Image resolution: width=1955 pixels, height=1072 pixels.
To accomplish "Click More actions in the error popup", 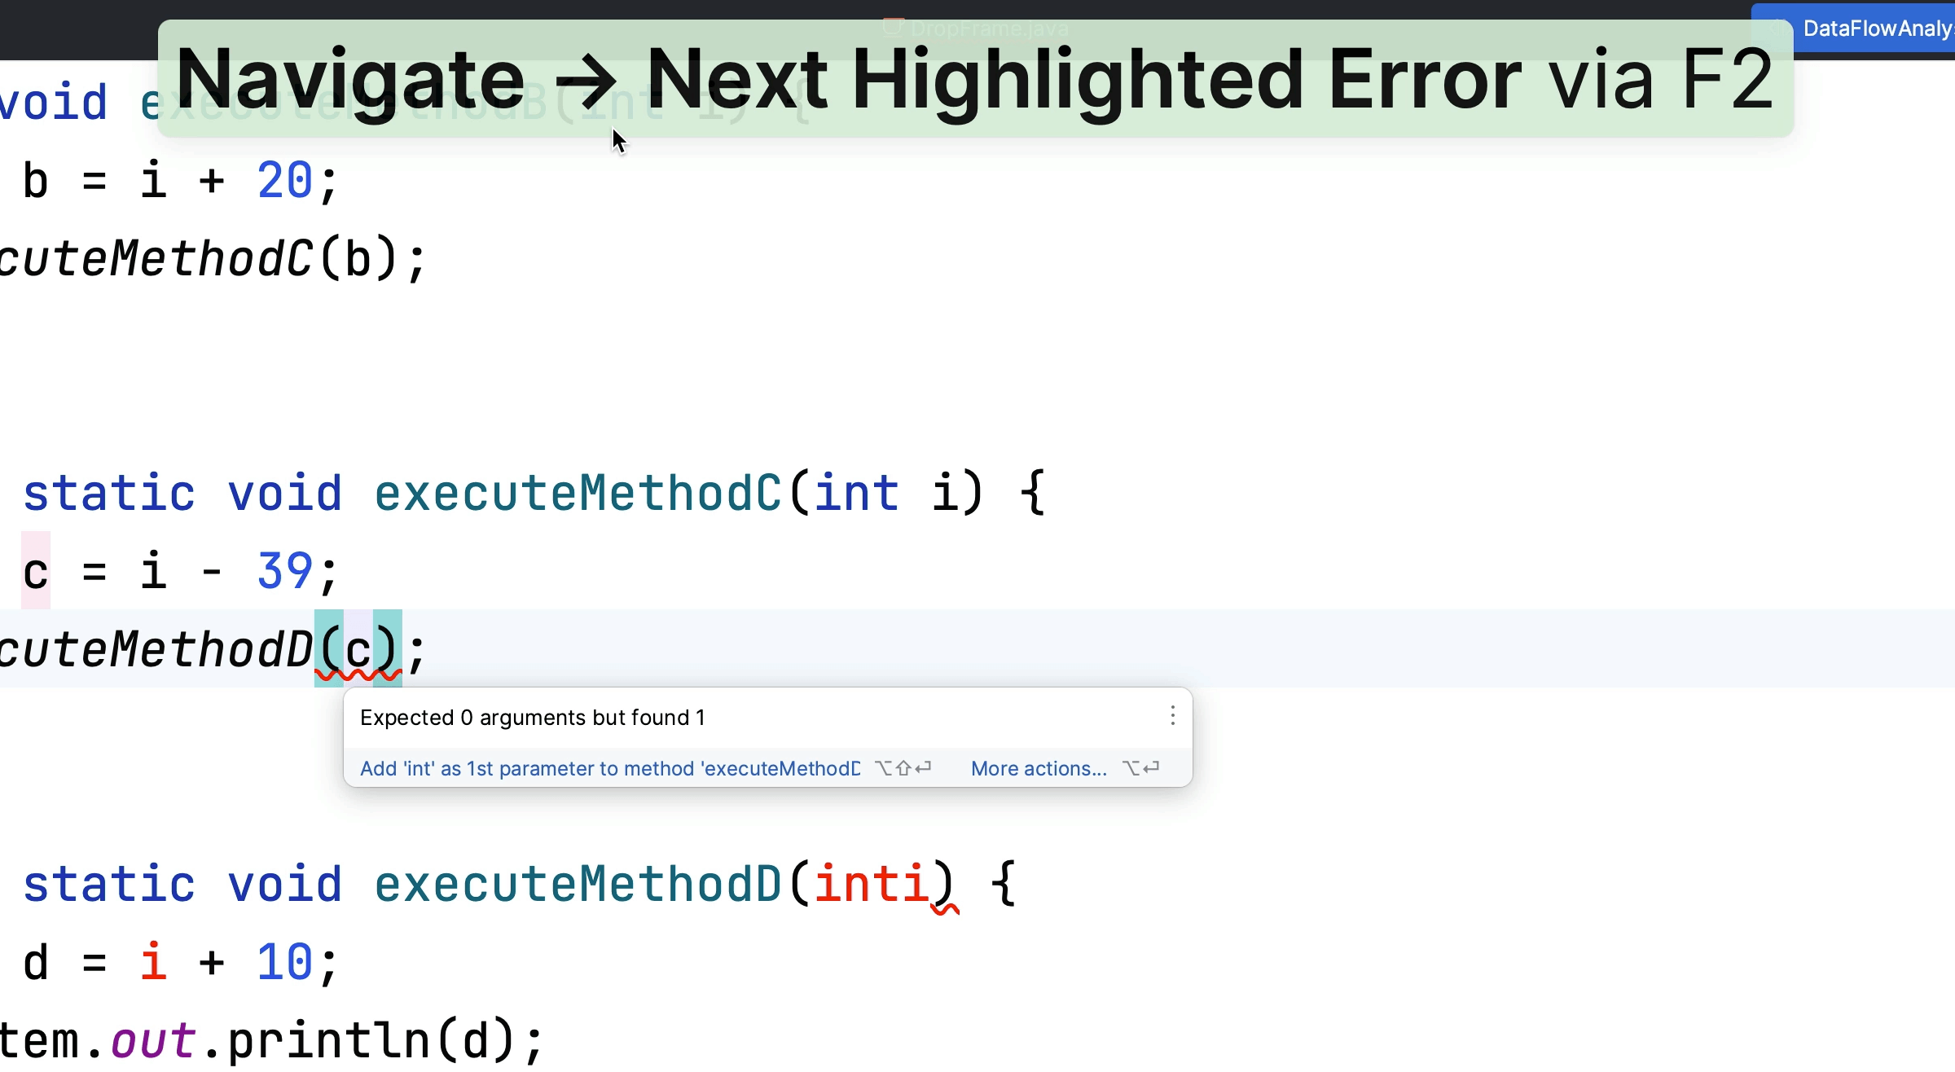I will [x=1038, y=767].
